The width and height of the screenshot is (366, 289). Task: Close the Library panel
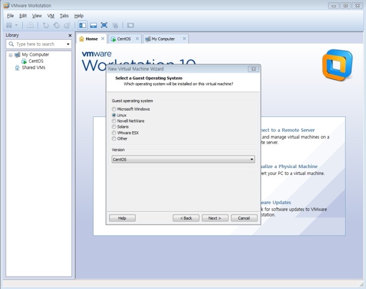pyautogui.click(x=70, y=35)
